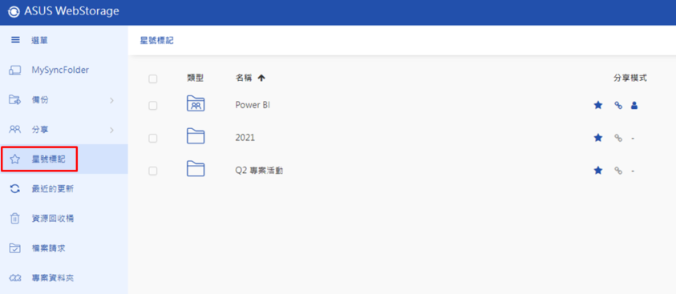Toggle sort order with the 名稱 arrow
The width and height of the screenshot is (676, 294).
click(261, 78)
